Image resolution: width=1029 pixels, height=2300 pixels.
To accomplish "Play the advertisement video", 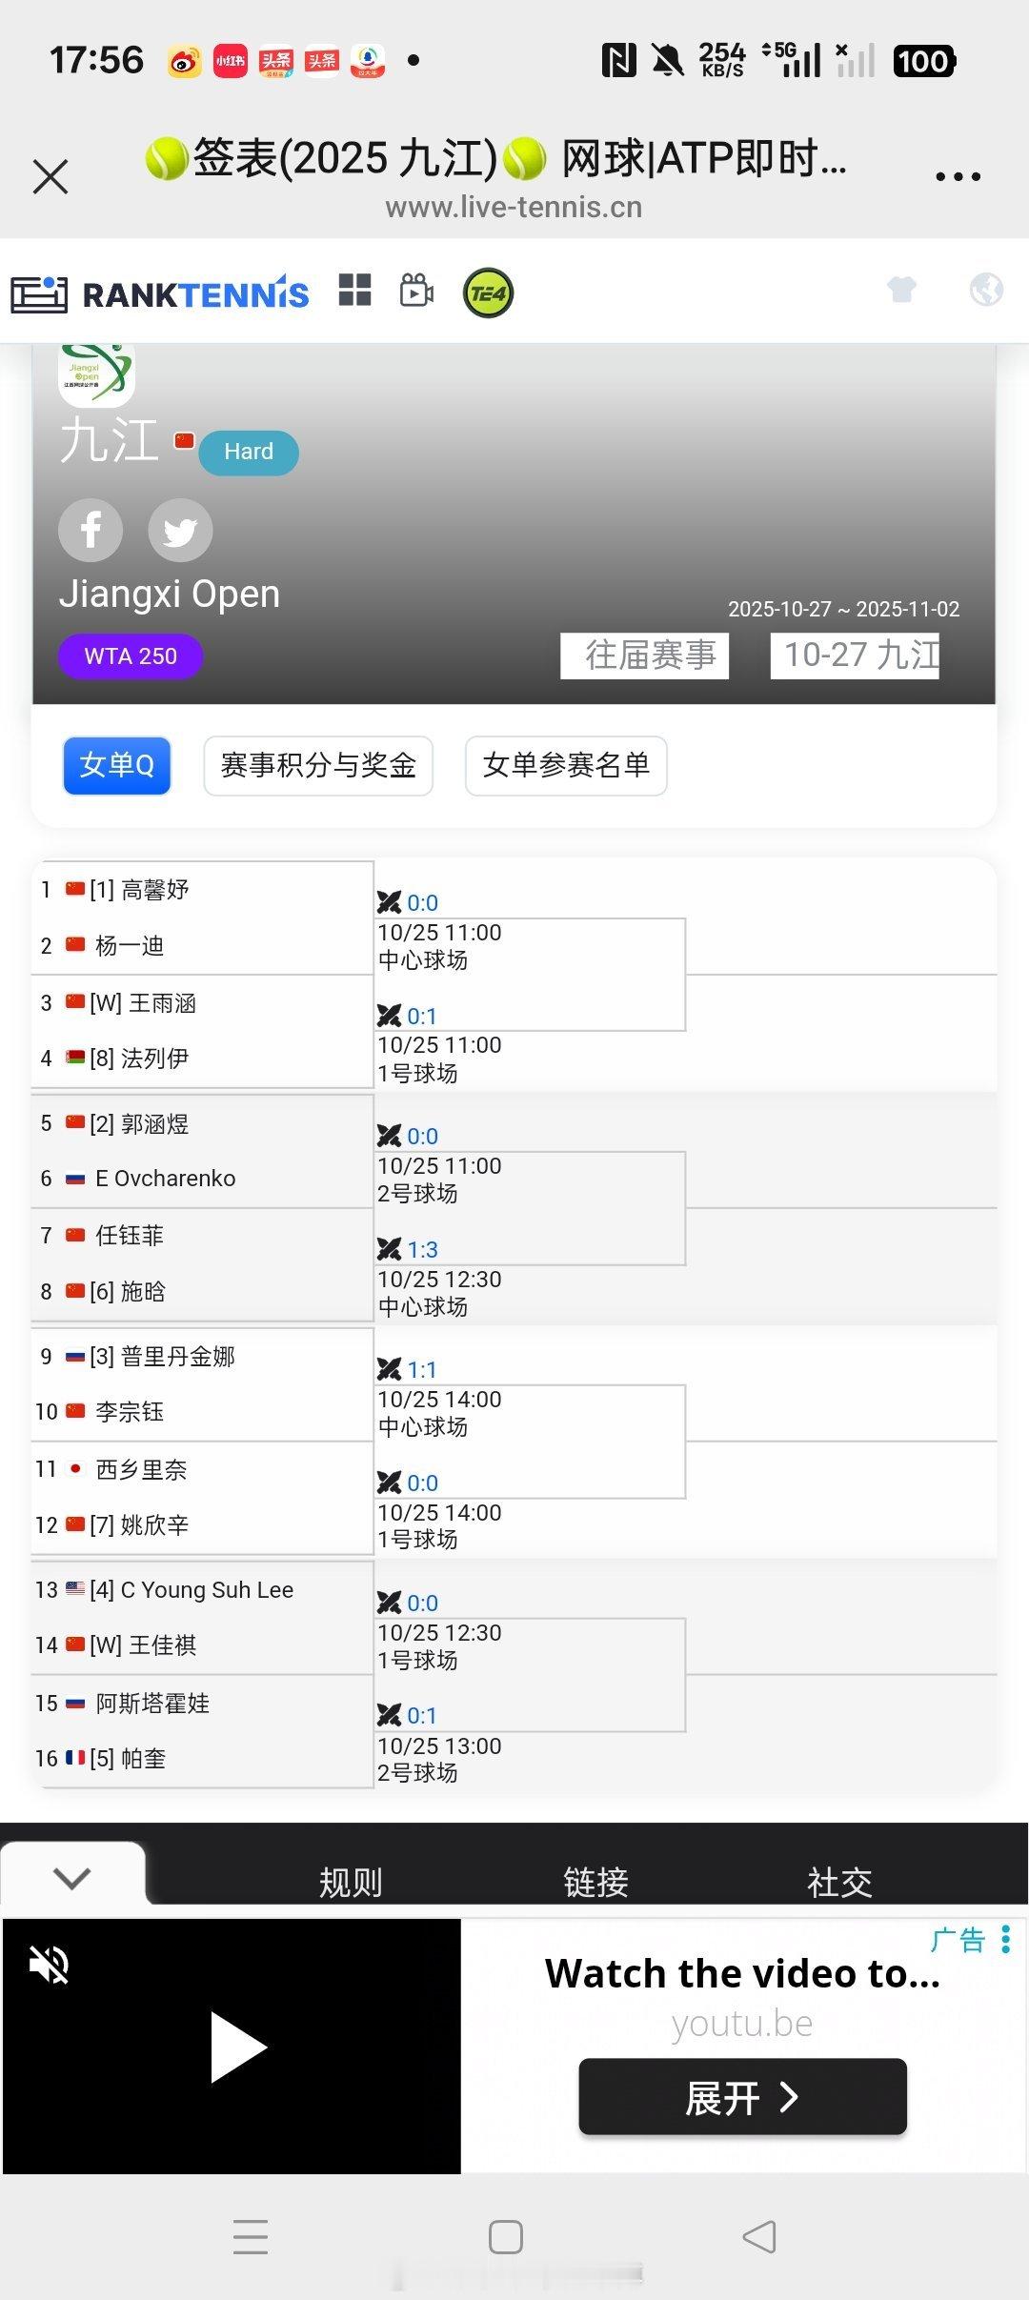I will coord(235,2047).
